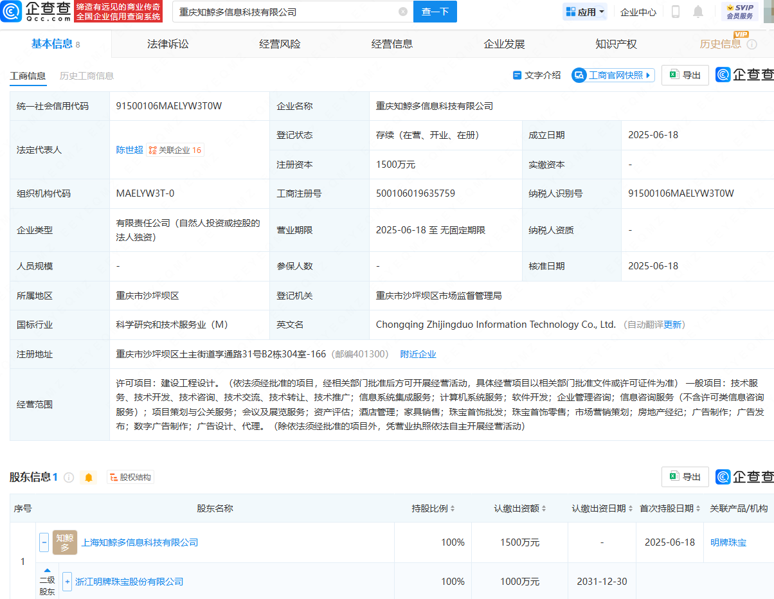This screenshot has width=774, height=599.
Task: 切换到历史工商信息标签页
Action: point(85,75)
